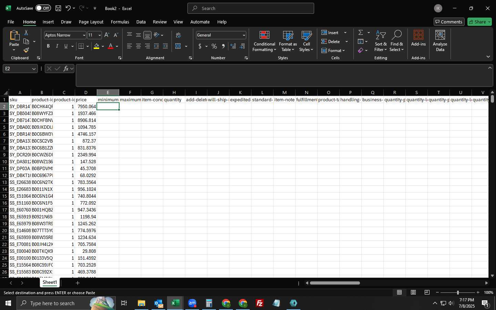Switch to the Page Layout tab
Viewport: 496px width, 310px height.
(91, 22)
